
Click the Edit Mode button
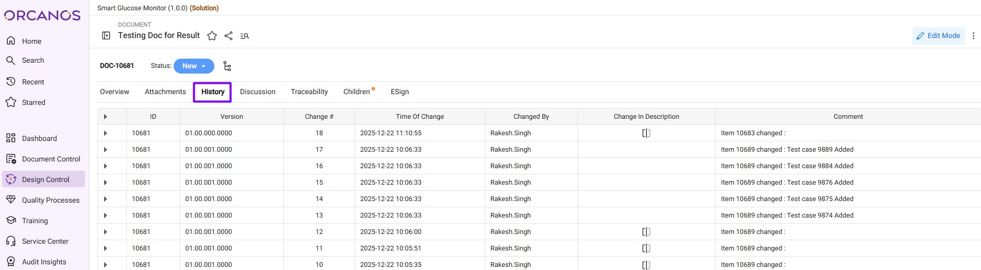pyautogui.click(x=938, y=36)
